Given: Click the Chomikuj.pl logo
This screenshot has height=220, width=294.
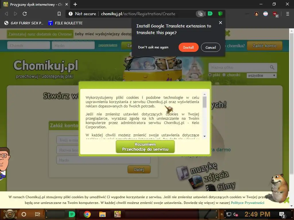Looking at the screenshot, I should [46, 66].
